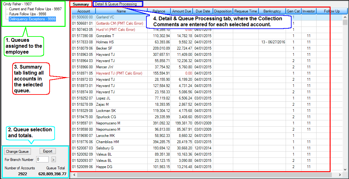The width and height of the screenshot is (349, 179).
Task: Click the horizontal scrollbar right arrow
Action: pos(340,175)
